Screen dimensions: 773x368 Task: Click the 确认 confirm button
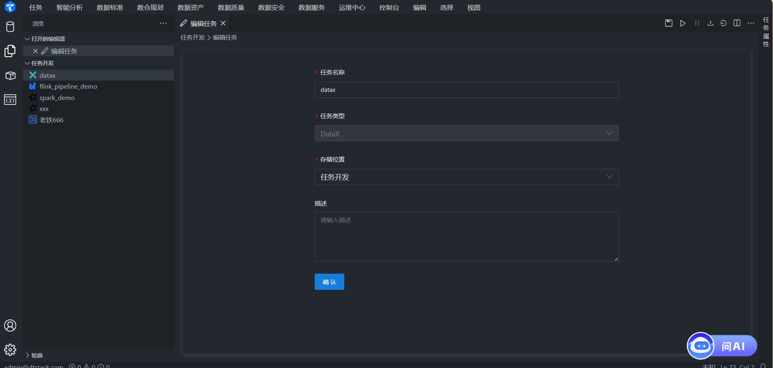click(329, 282)
